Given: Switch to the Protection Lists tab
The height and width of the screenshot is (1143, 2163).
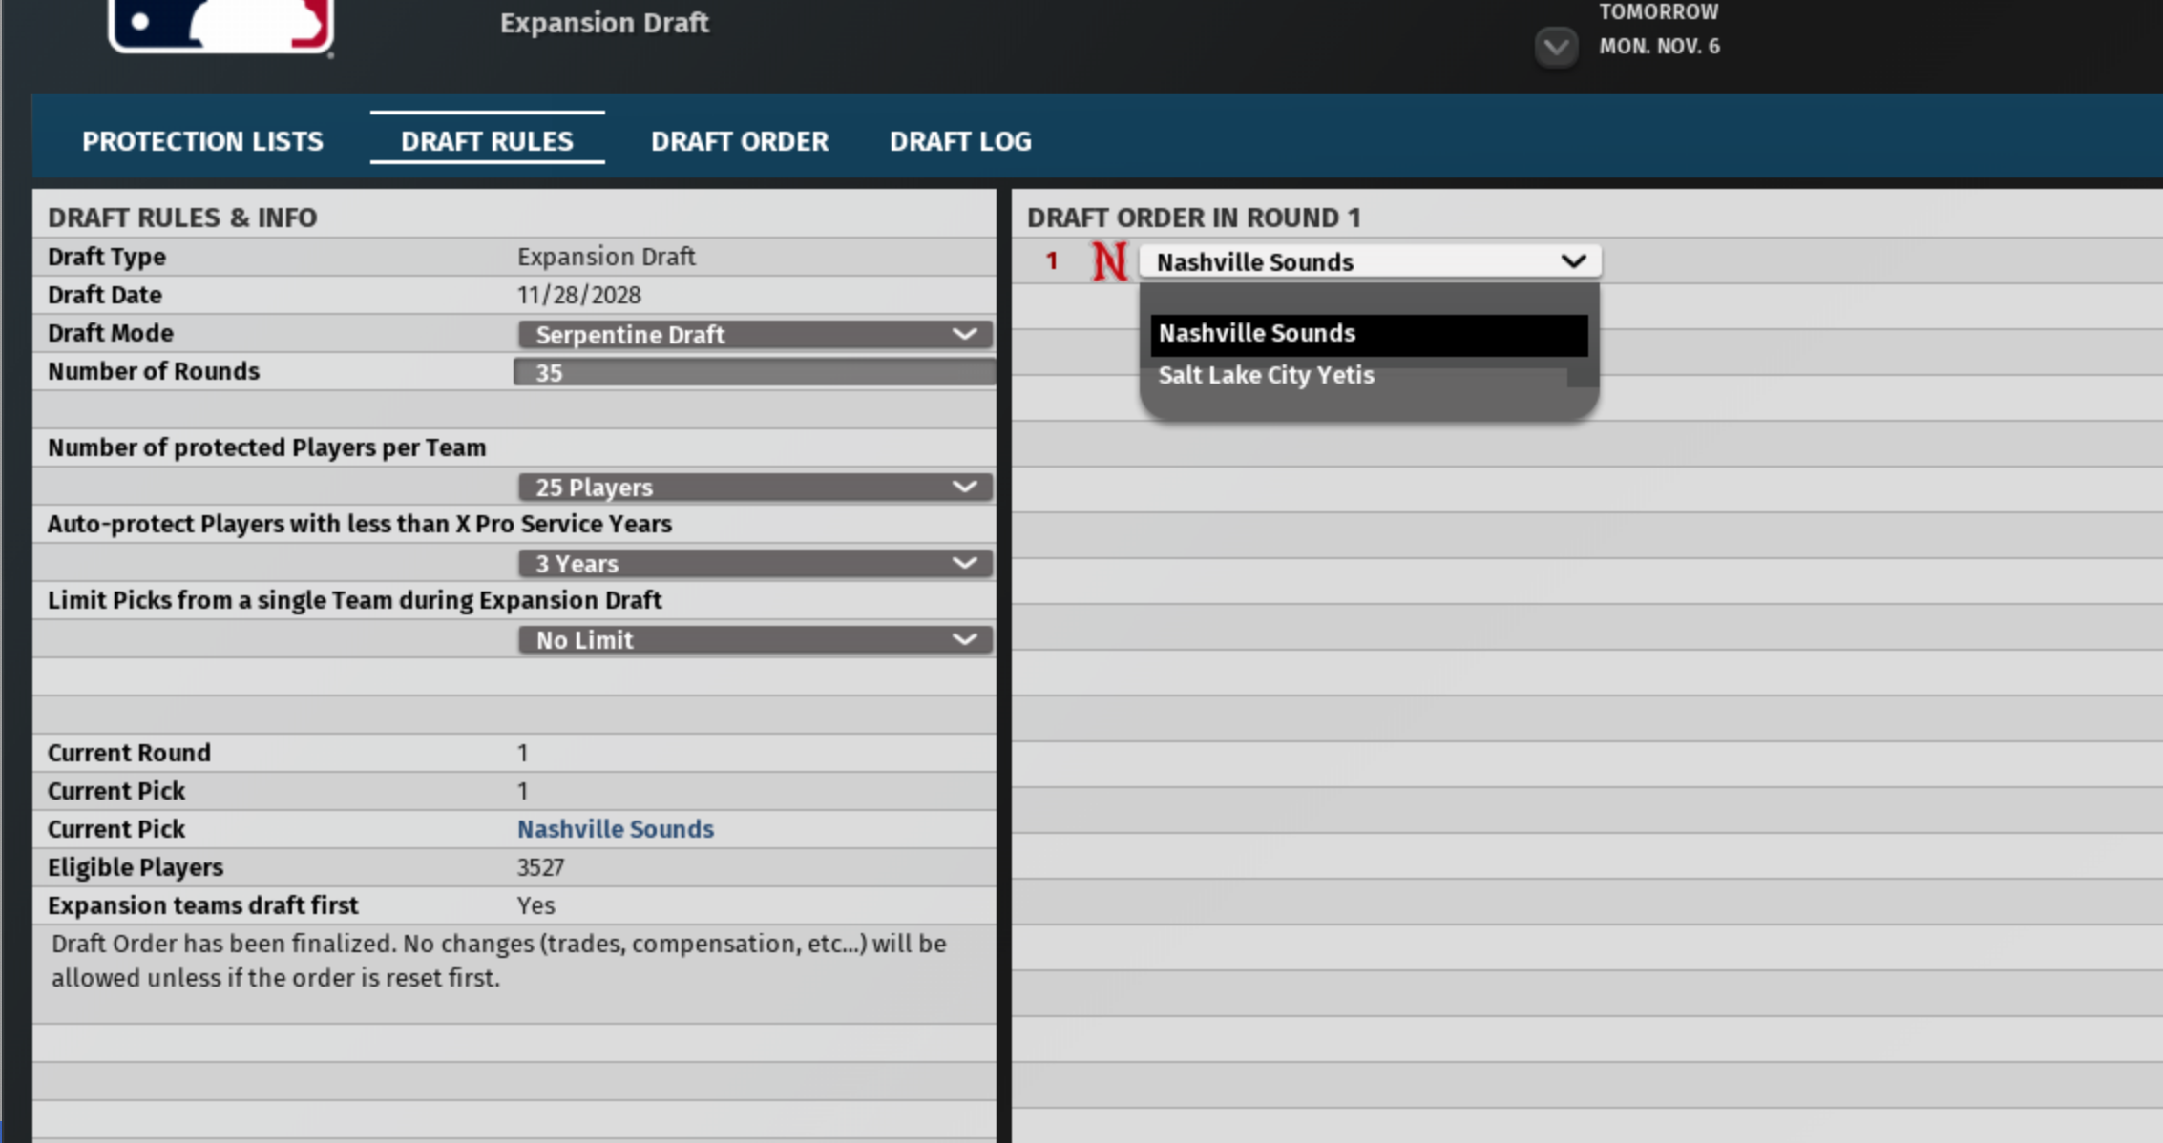Looking at the screenshot, I should click(202, 141).
